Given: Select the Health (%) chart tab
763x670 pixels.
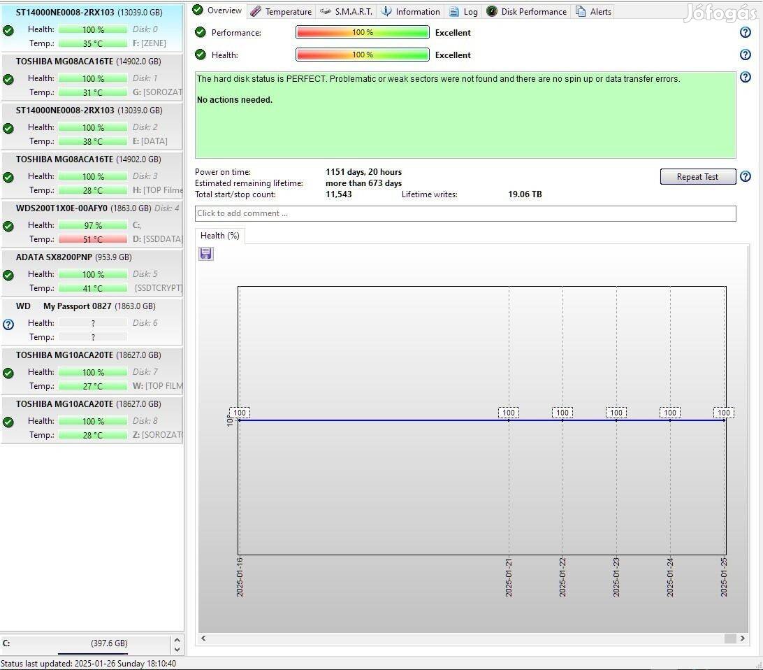Looking at the screenshot, I should (x=219, y=236).
